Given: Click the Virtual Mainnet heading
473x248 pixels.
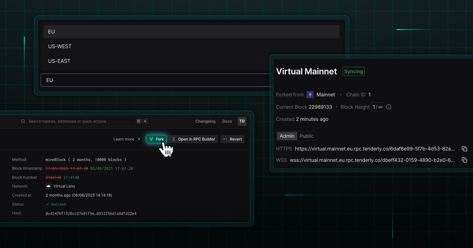Looking at the screenshot, I should point(307,71).
